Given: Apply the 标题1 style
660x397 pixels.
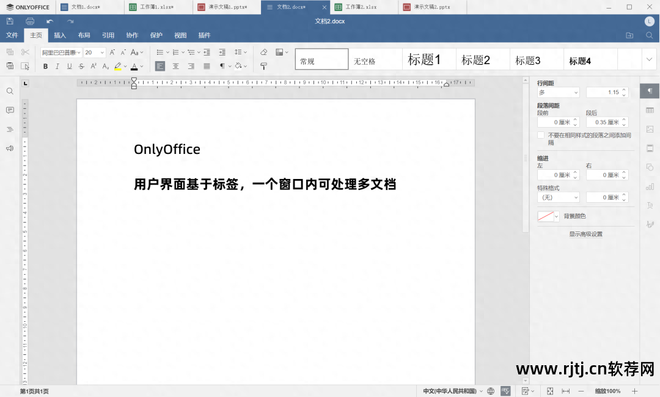Looking at the screenshot, I should tap(428, 59).
